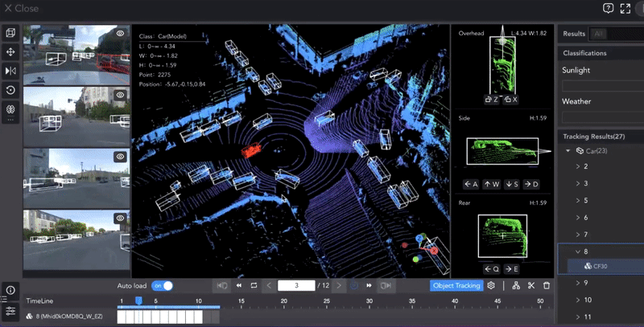The width and height of the screenshot is (644, 327).
Task: Click timeline tick labeled 25
Action: (x=327, y=300)
